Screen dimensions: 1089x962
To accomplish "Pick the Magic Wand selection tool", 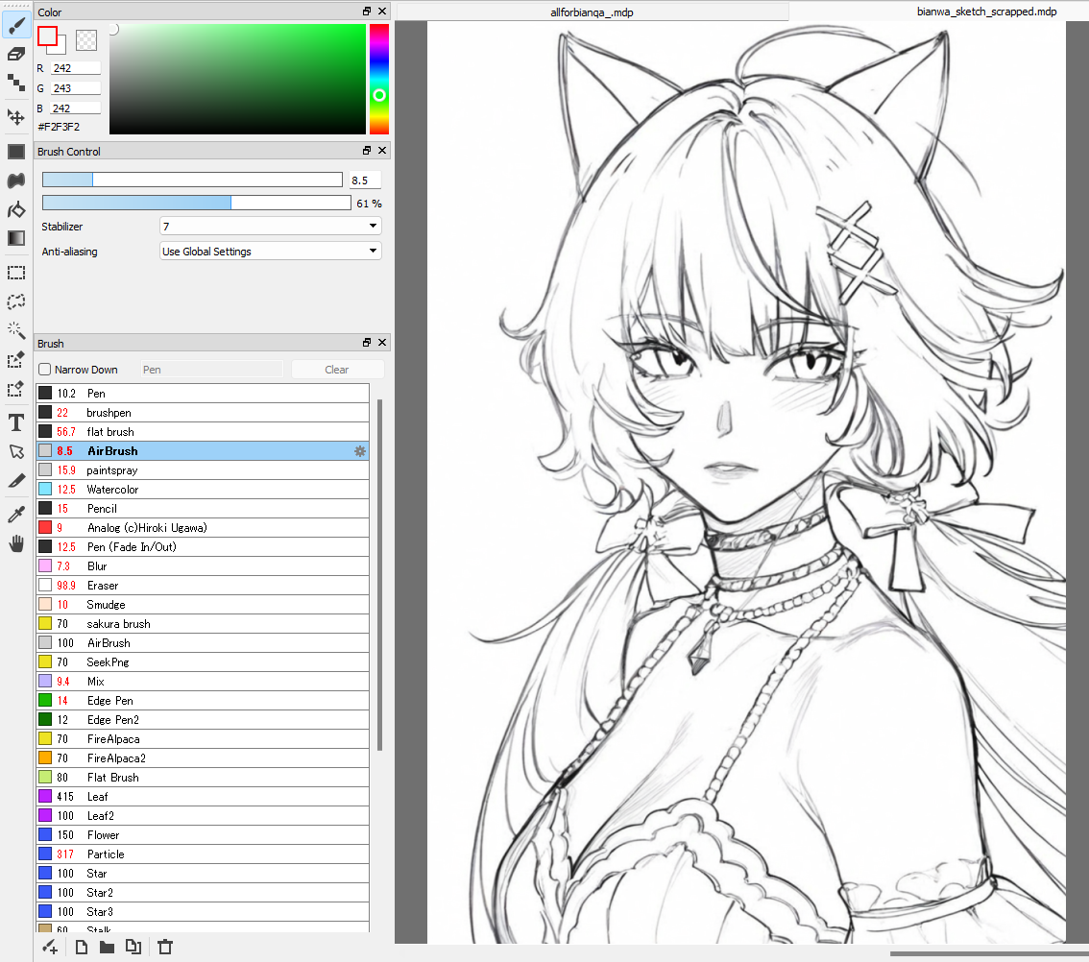I will (x=15, y=330).
